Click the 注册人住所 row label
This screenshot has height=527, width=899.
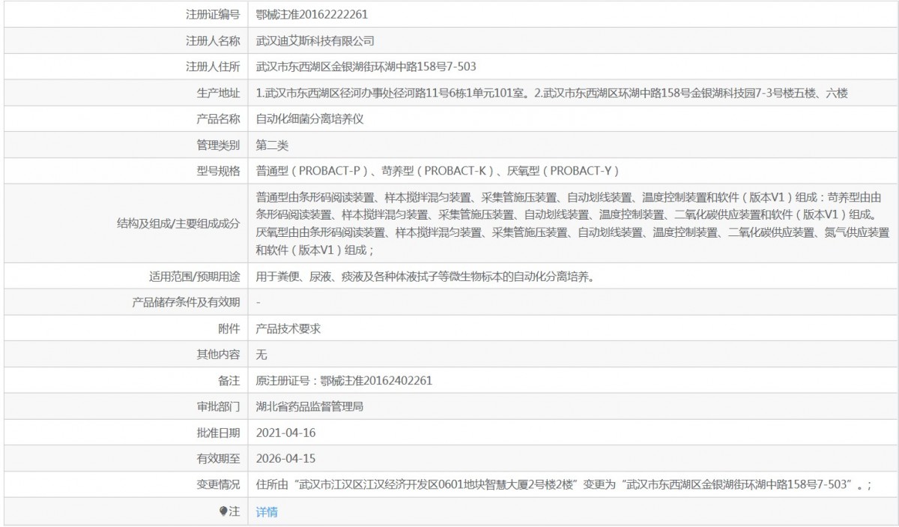213,67
